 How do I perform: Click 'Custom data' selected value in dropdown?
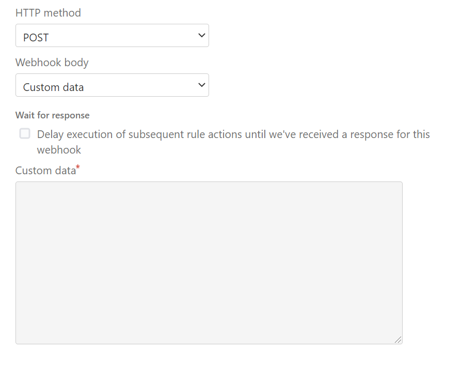tap(53, 87)
